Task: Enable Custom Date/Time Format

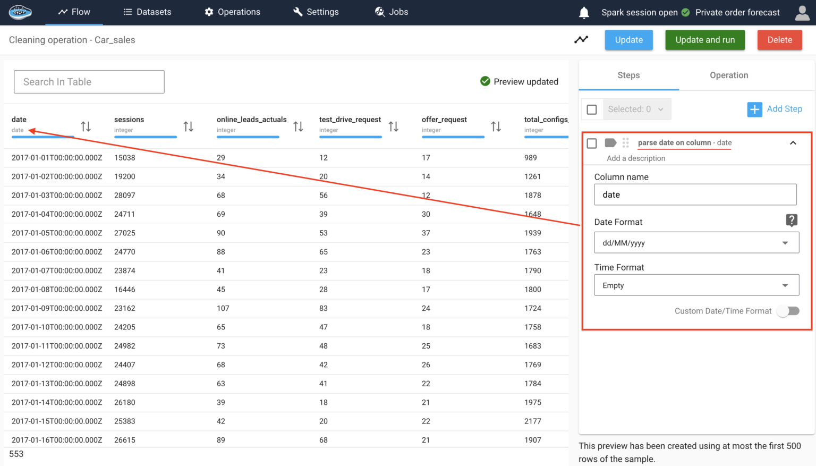Action: (x=788, y=311)
